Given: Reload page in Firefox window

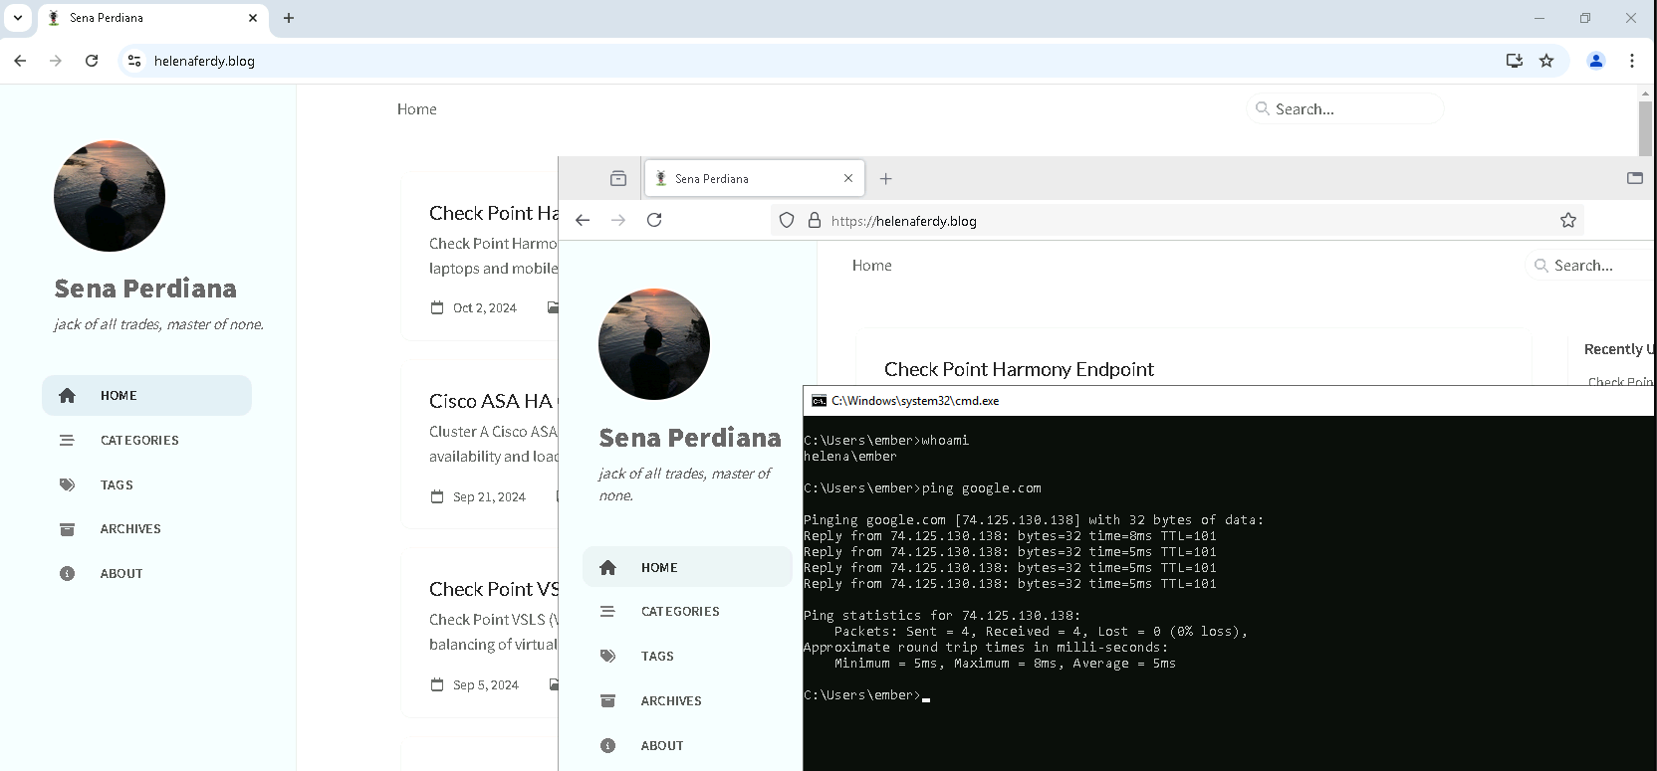Looking at the screenshot, I should tap(654, 220).
